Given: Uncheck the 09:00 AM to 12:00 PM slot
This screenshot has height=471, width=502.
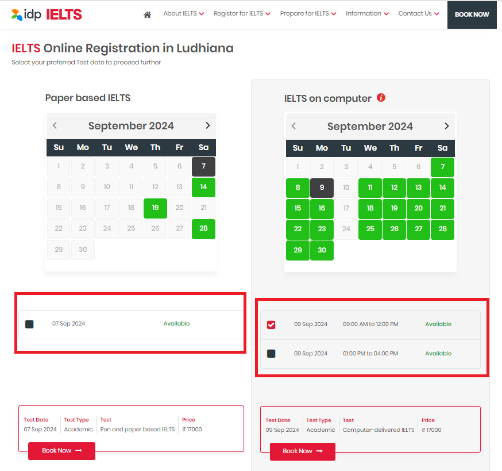Looking at the screenshot, I should click(x=271, y=324).
